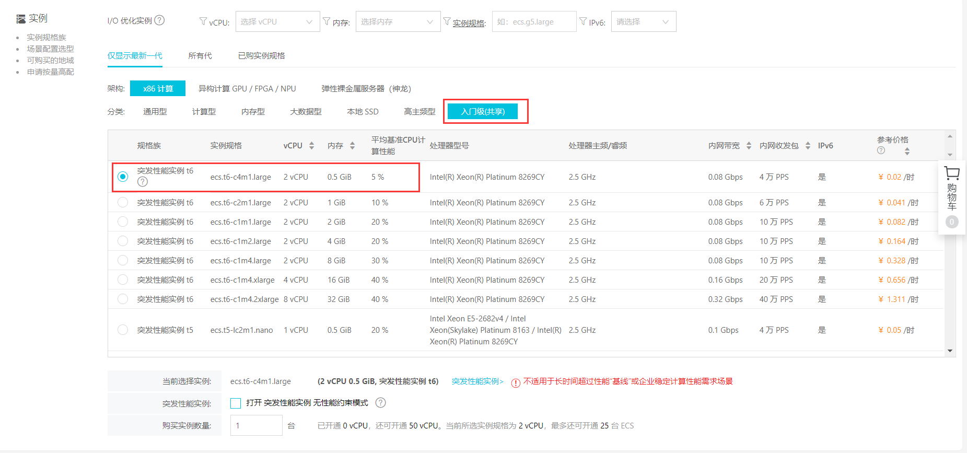Screen dimensions: 967x453
Task: Open 场景配置选型 sidebar link
Action: pos(50,49)
